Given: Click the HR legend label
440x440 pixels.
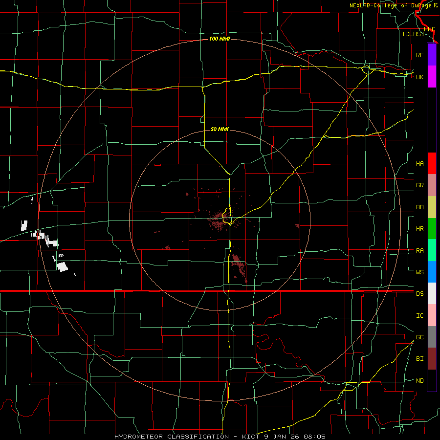Looking at the screenshot, I should 419,229.
